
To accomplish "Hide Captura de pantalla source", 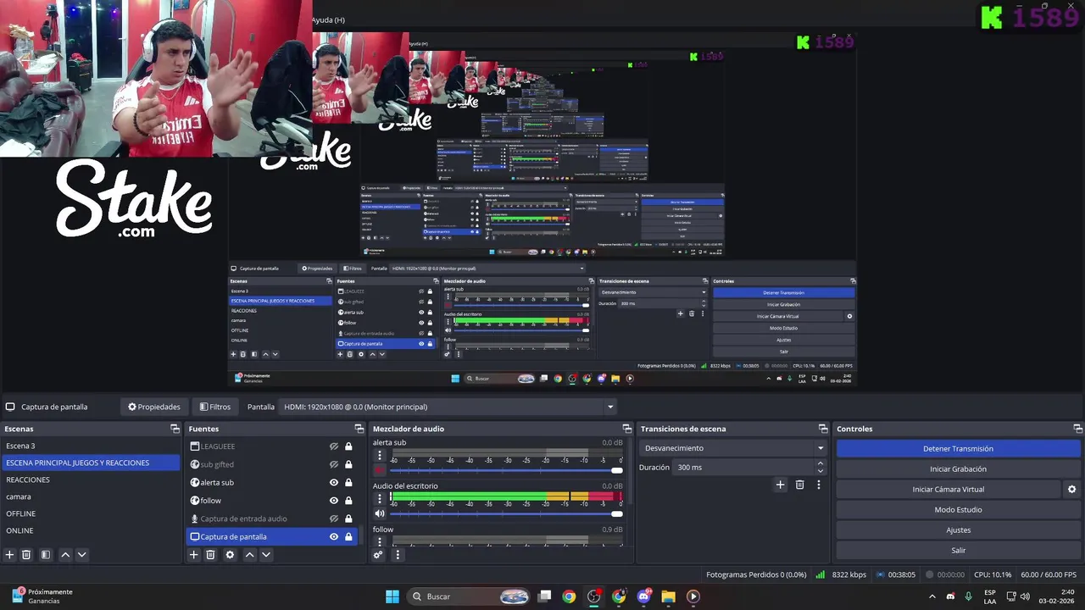I will (x=334, y=536).
